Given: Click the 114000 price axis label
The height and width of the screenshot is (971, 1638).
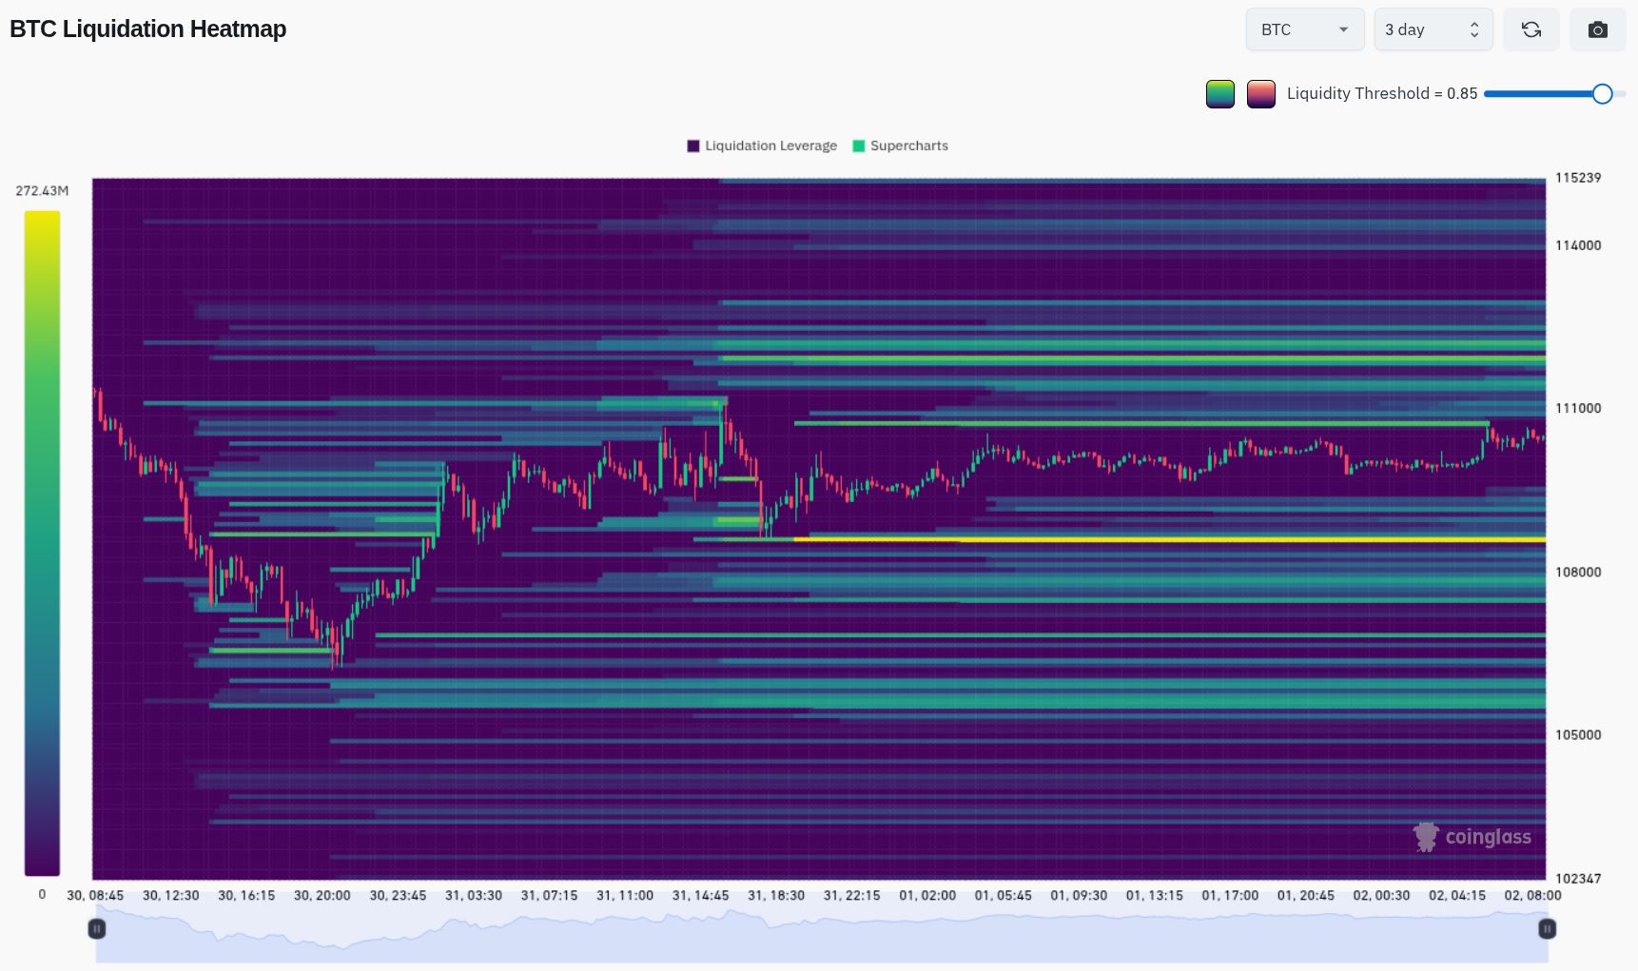Looking at the screenshot, I should (1578, 245).
